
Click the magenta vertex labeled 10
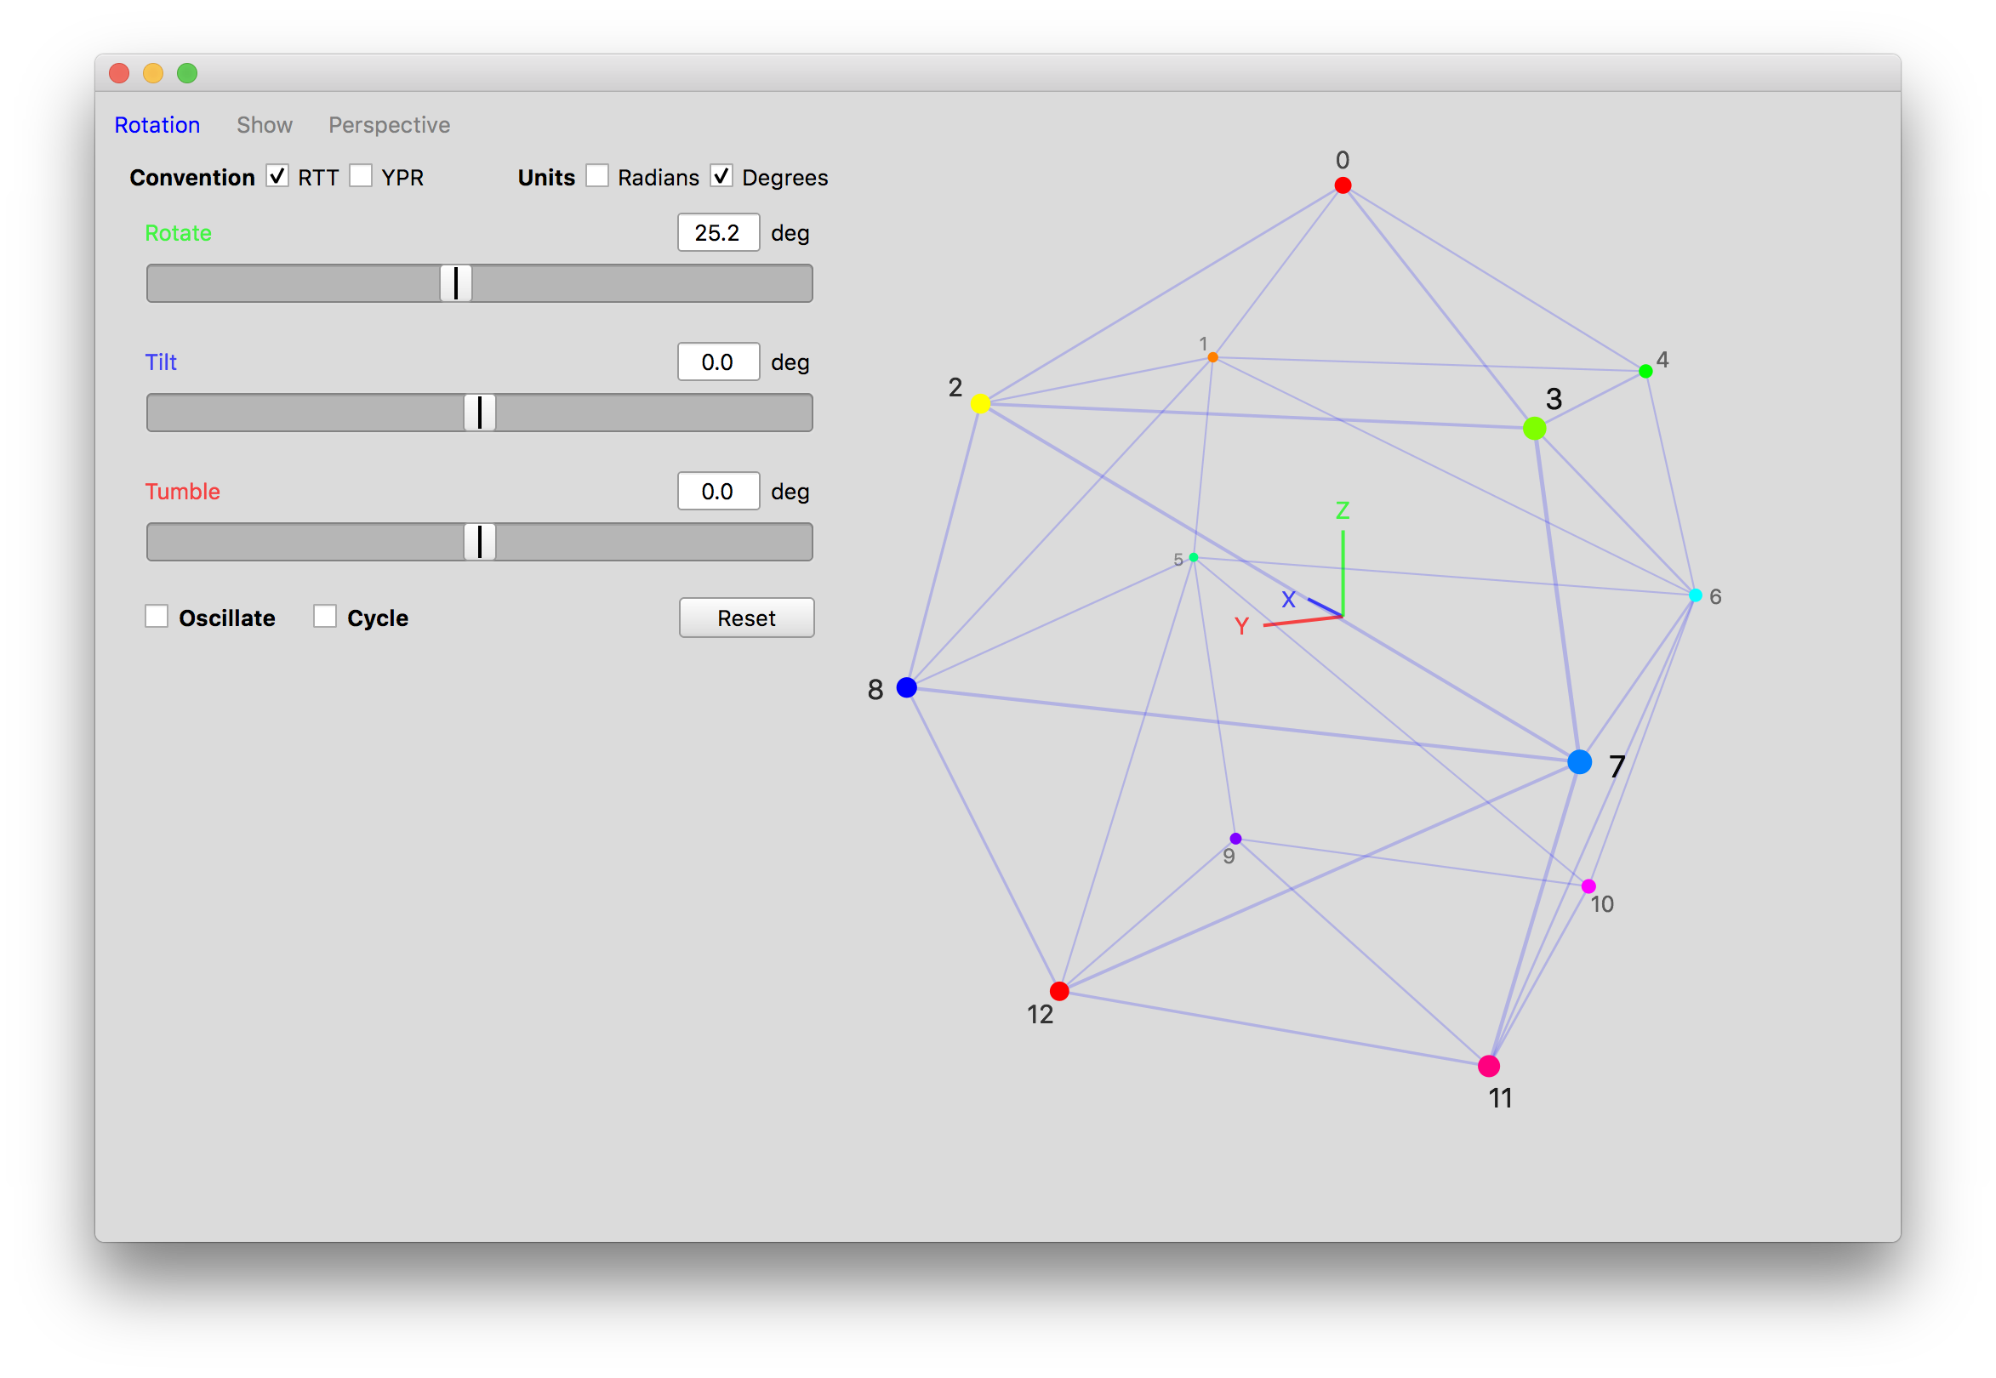coord(1588,885)
